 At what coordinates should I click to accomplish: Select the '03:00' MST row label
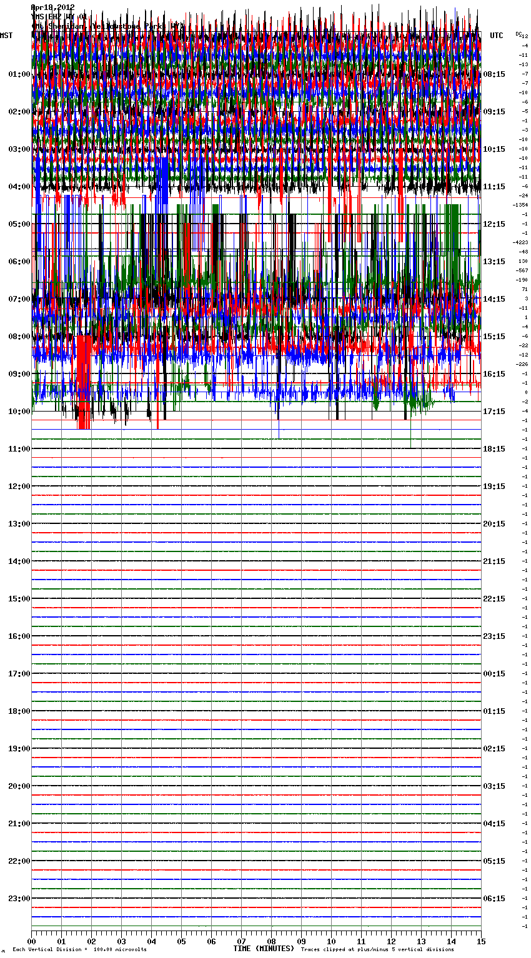(x=19, y=149)
